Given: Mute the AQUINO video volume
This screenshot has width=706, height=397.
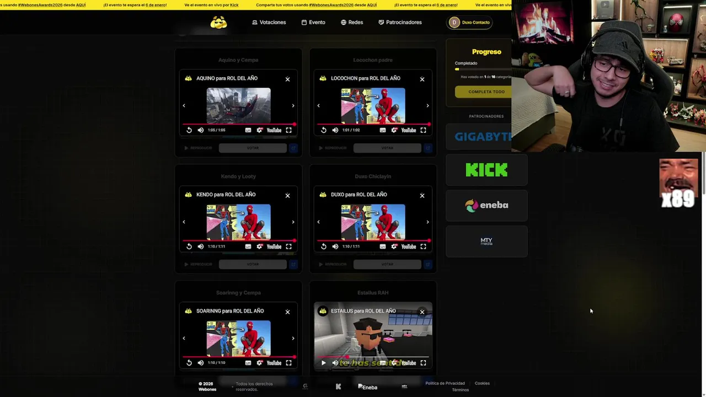Looking at the screenshot, I should [x=200, y=130].
